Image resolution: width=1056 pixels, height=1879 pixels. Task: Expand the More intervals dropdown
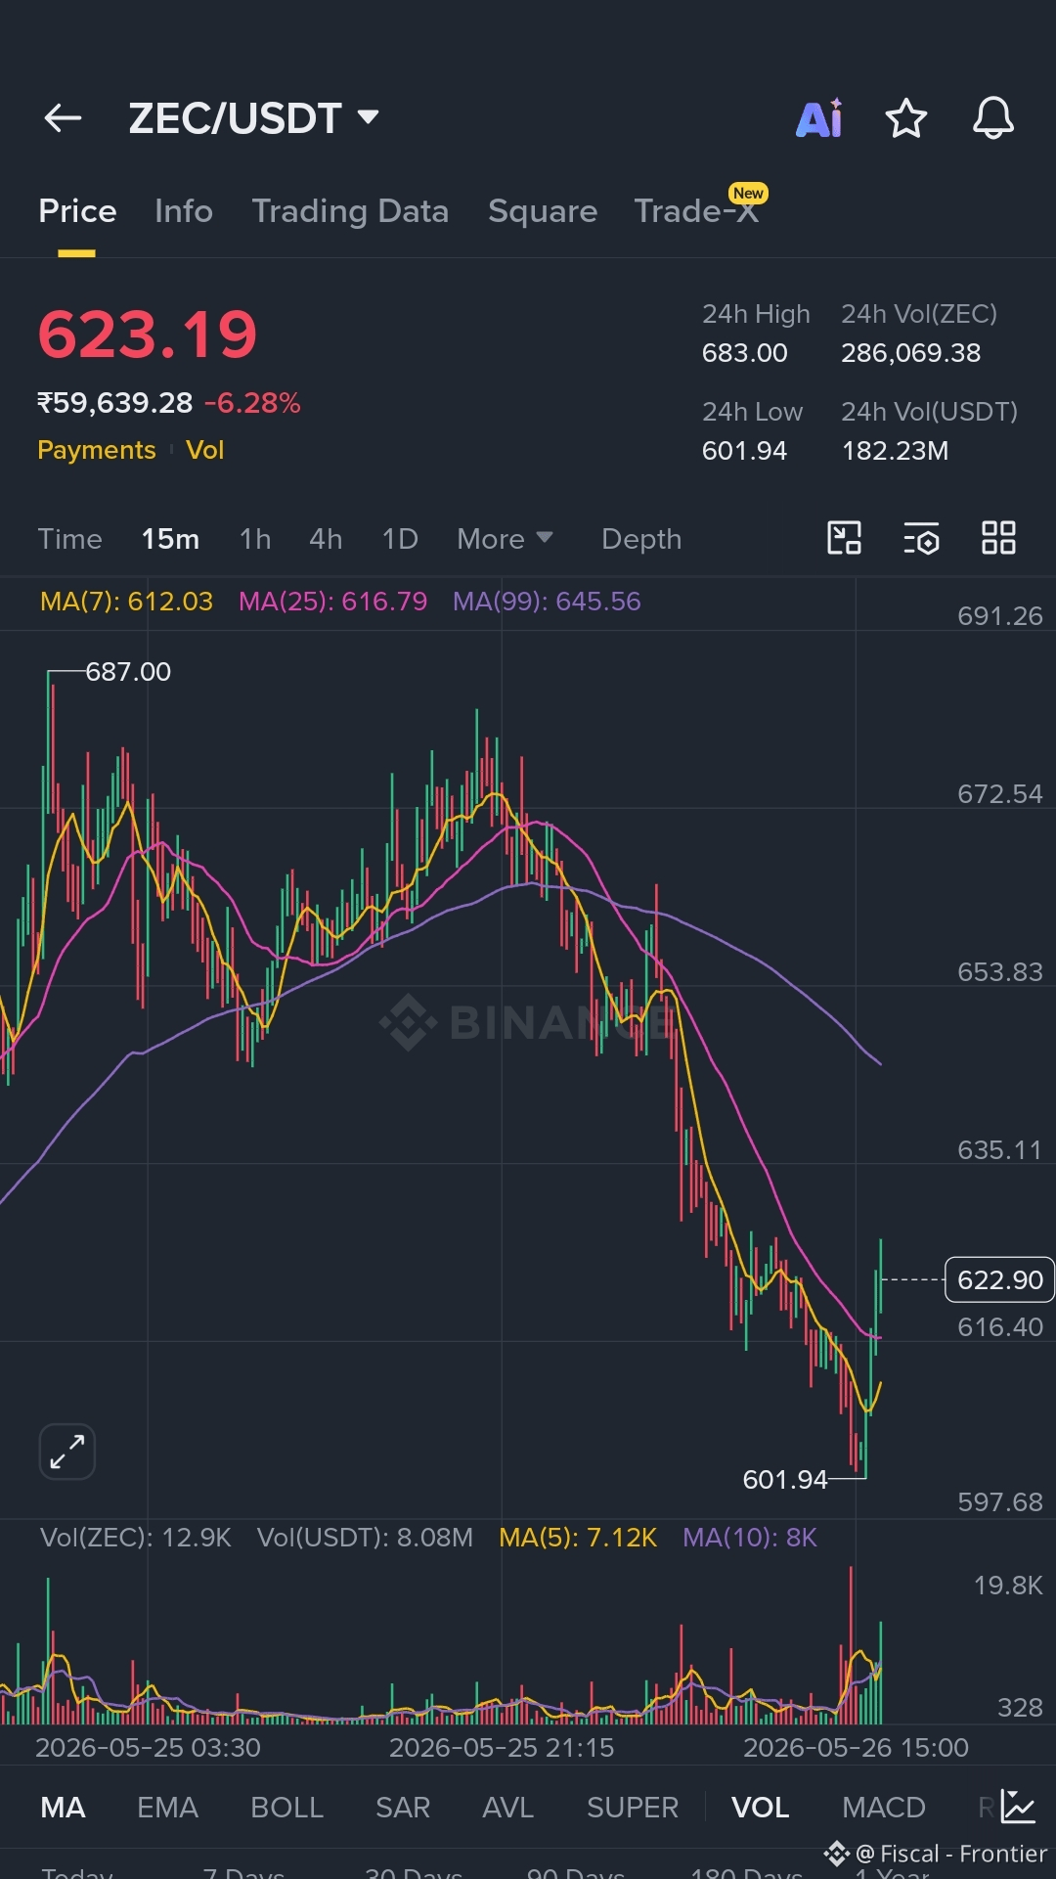coord(505,539)
